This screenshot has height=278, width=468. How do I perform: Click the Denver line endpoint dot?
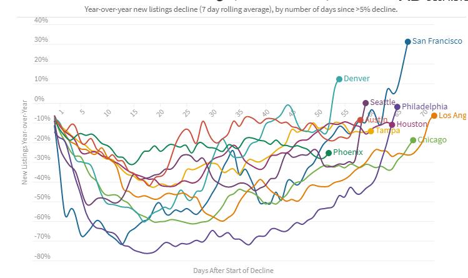[339, 79]
